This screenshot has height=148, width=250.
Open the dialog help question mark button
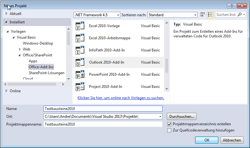[x=232, y=6]
